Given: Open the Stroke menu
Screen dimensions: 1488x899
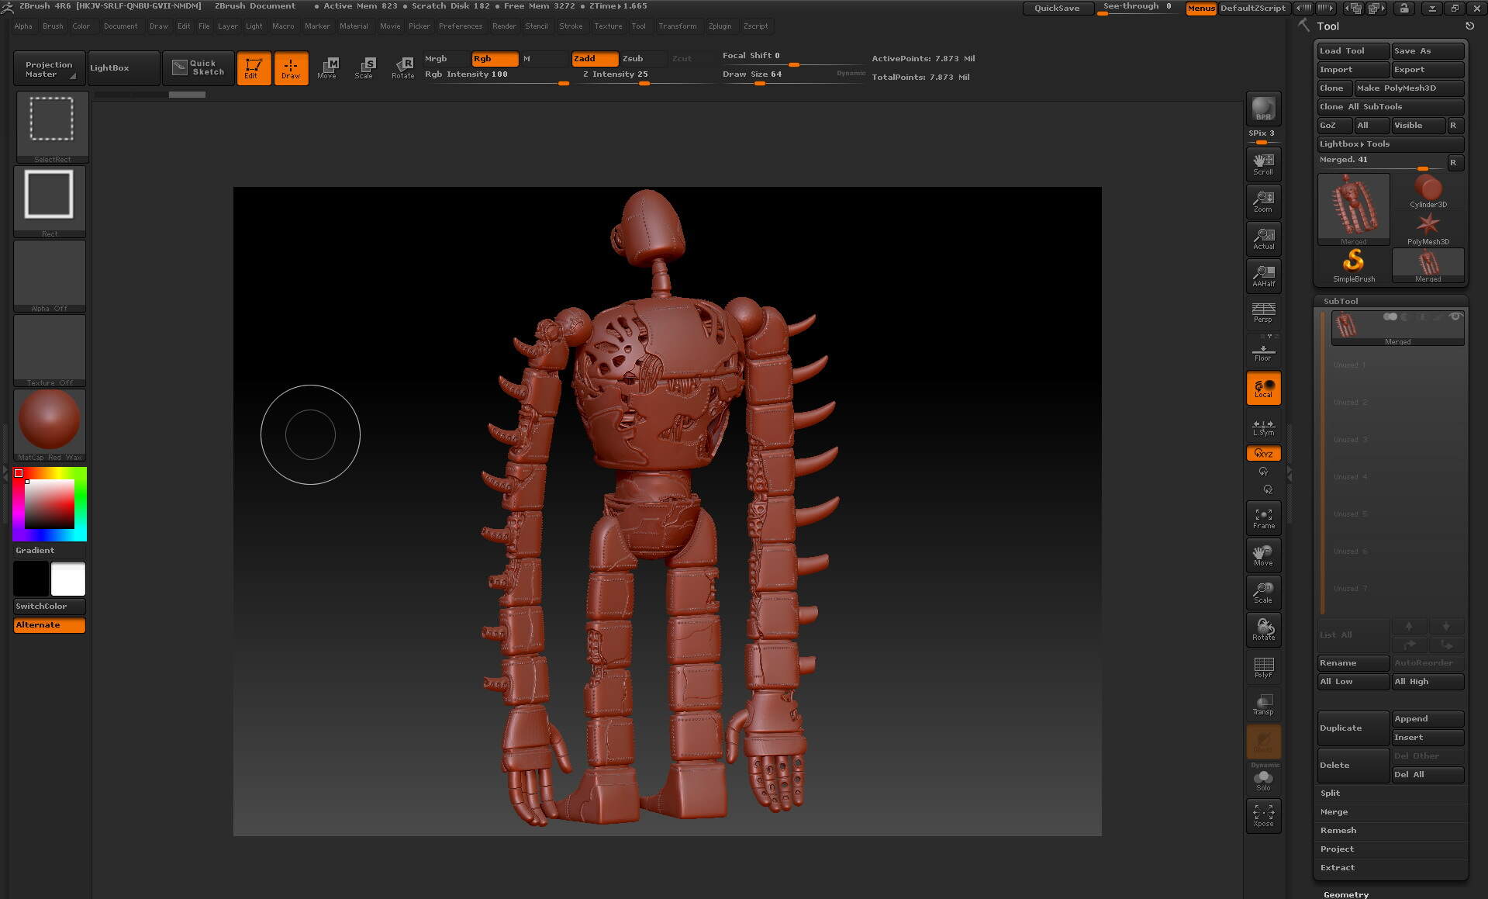Looking at the screenshot, I should (571, 26).
